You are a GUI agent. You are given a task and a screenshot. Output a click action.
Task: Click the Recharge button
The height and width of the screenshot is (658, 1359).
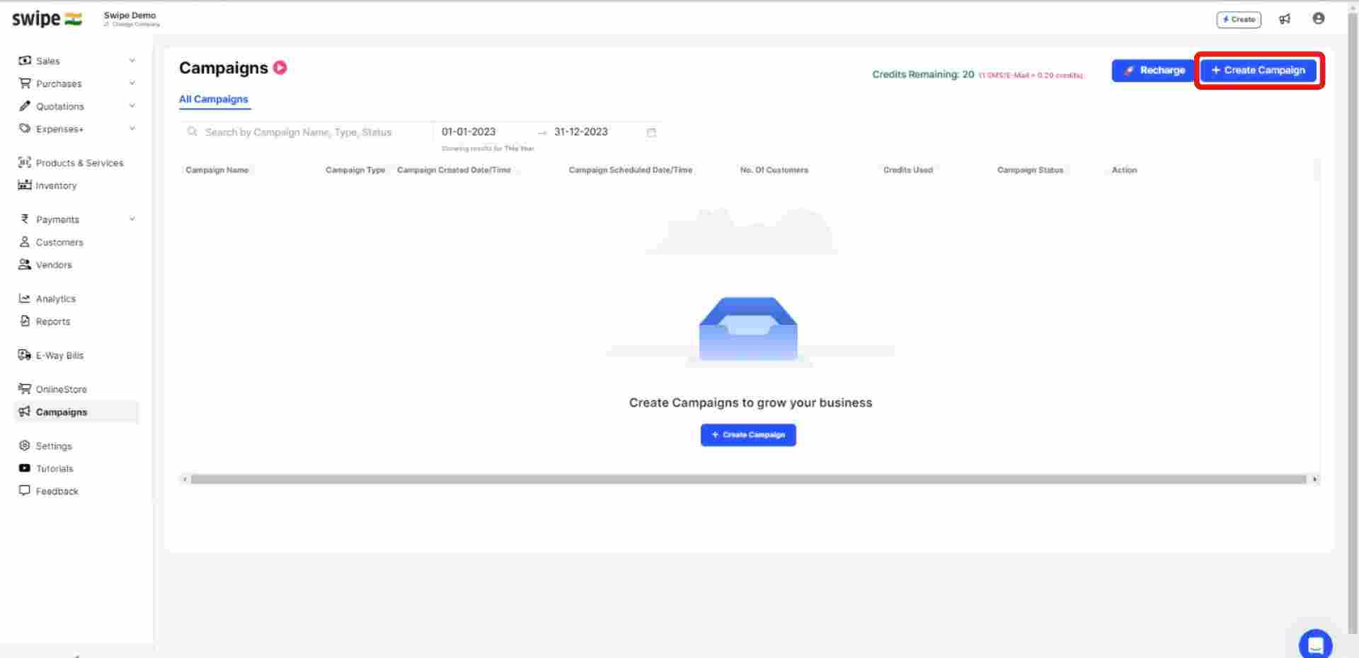pyautogui.click(x=1154, y=70)
